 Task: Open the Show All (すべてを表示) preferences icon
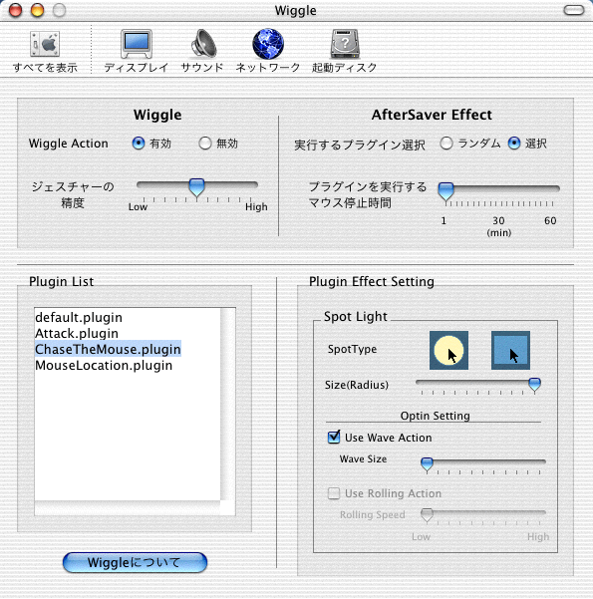tap(45, 44)
